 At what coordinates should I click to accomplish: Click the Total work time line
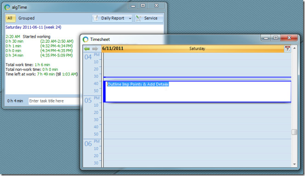click(x=28, y=65)
